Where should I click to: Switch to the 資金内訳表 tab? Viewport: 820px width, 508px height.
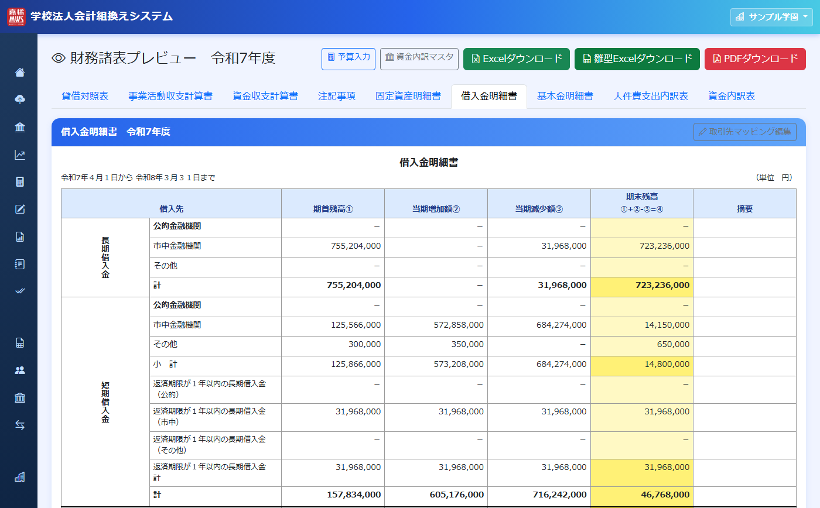pos(732,97)
